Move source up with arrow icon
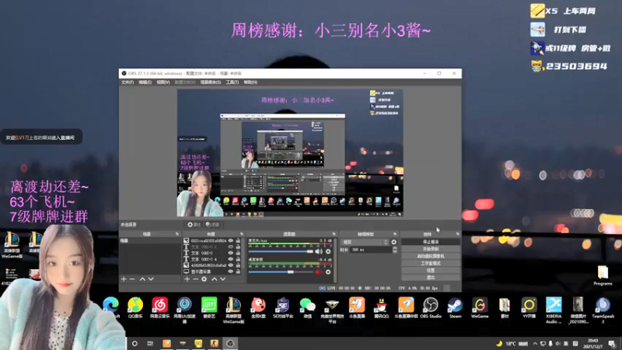This screenshot has width=622, height=350. pos(215,279)
